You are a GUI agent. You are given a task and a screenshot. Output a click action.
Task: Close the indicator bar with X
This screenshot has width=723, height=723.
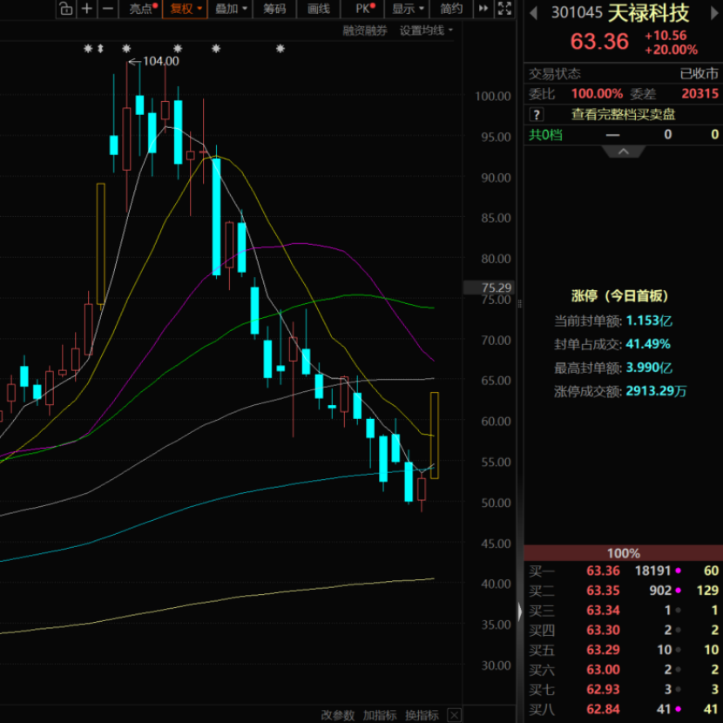click(x=454, y=715)
